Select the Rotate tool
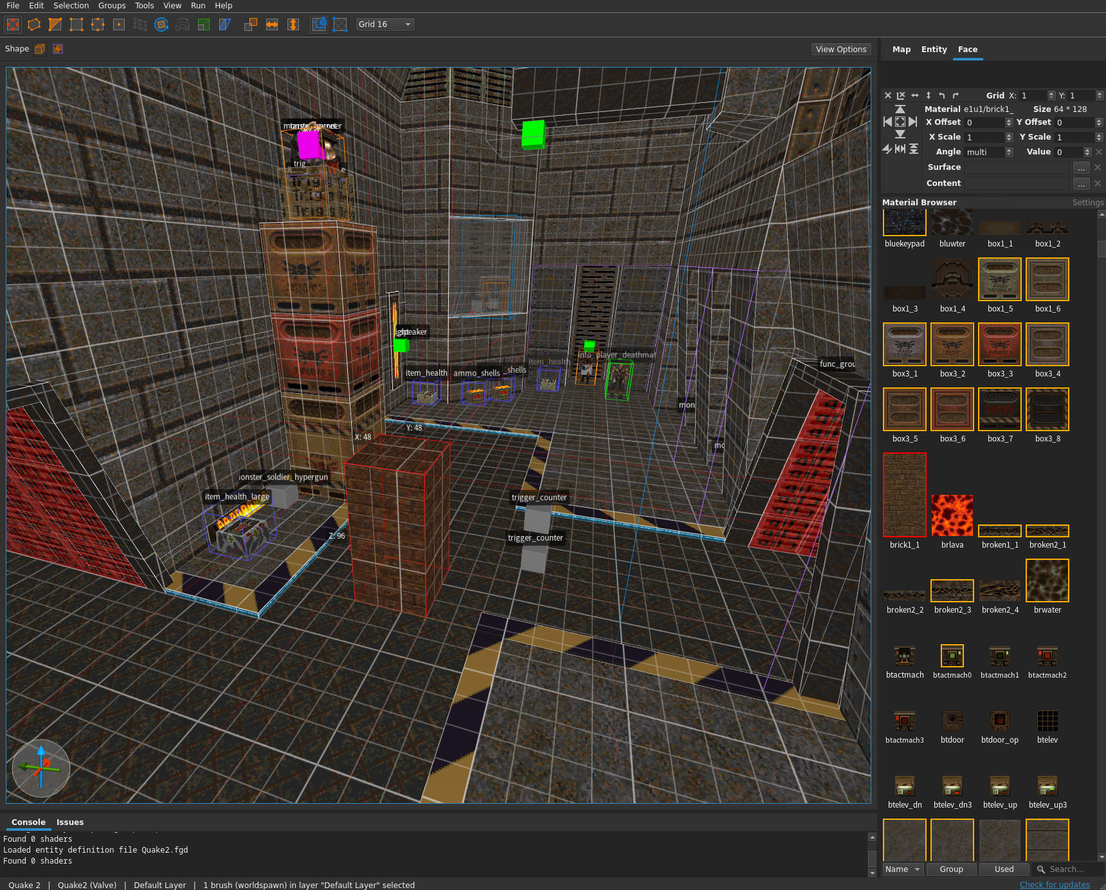 [161, 24]
